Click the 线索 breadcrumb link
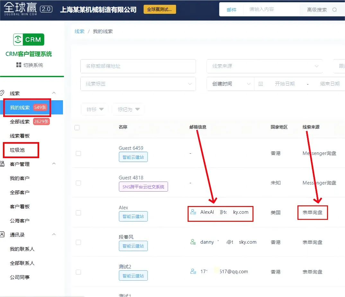 pyautogui.click(x=79, y=32)
